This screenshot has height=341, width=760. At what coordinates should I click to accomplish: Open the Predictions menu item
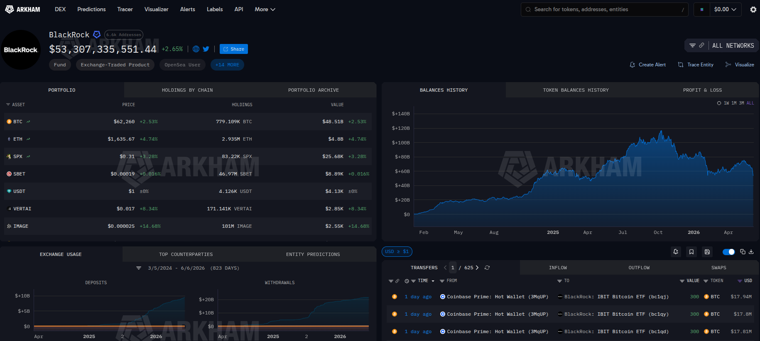click(x=91, y=9)
